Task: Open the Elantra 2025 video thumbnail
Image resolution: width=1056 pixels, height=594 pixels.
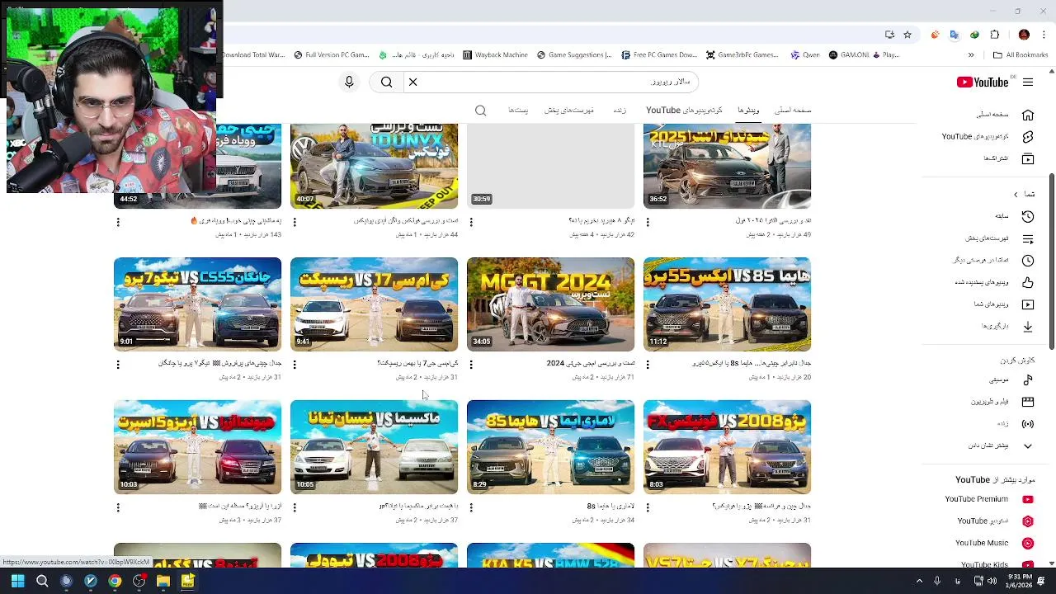Action: point(727,166)
